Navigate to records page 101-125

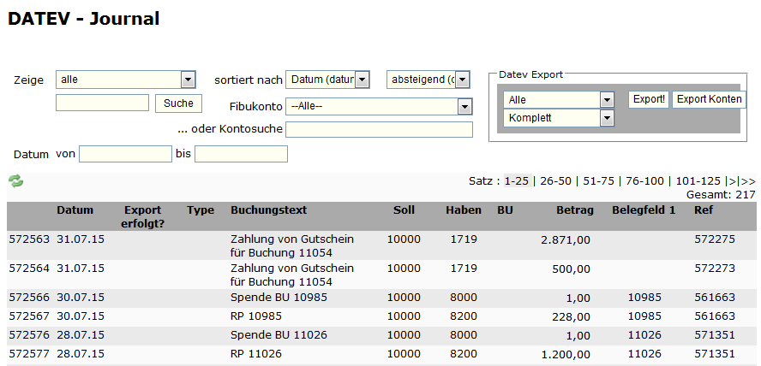tap(698, 180)
